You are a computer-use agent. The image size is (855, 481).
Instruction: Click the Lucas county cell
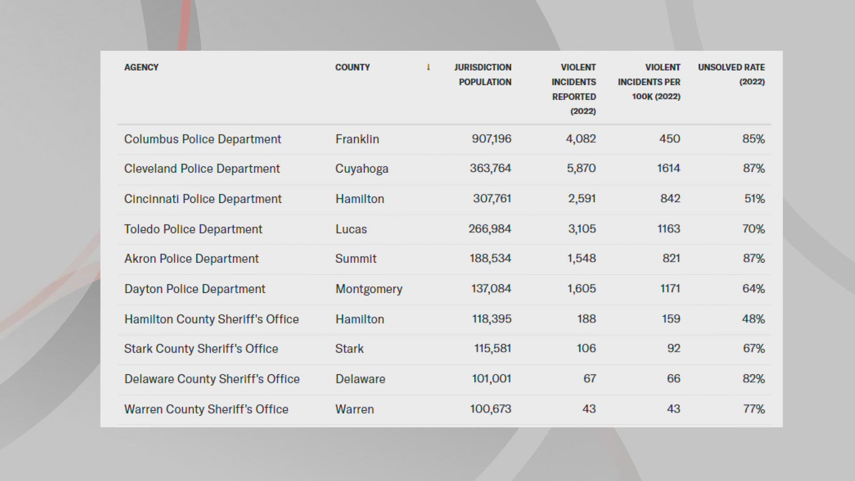coord(351,229)
